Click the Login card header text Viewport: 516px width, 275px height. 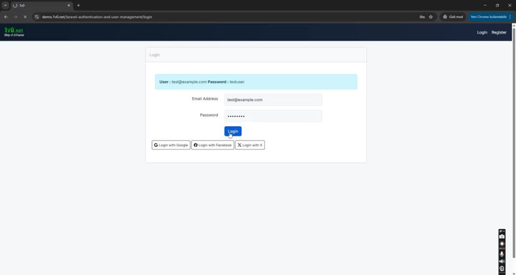coord(154,55)
